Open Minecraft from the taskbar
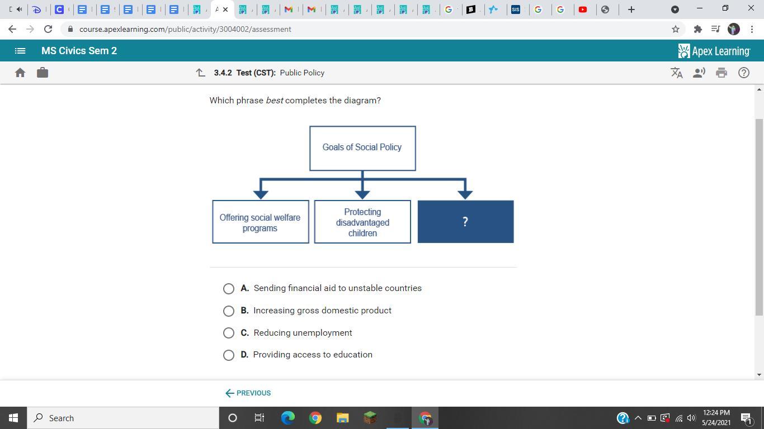Screen dimensions: 764x429 coord(370,418)
